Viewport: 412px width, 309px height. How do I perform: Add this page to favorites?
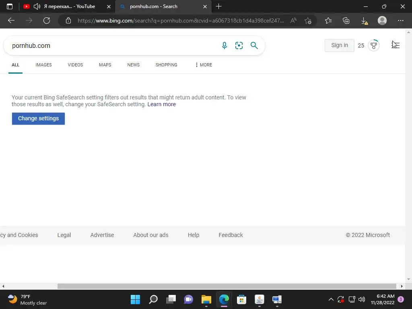pyautogui.click(x=308, y=21)
